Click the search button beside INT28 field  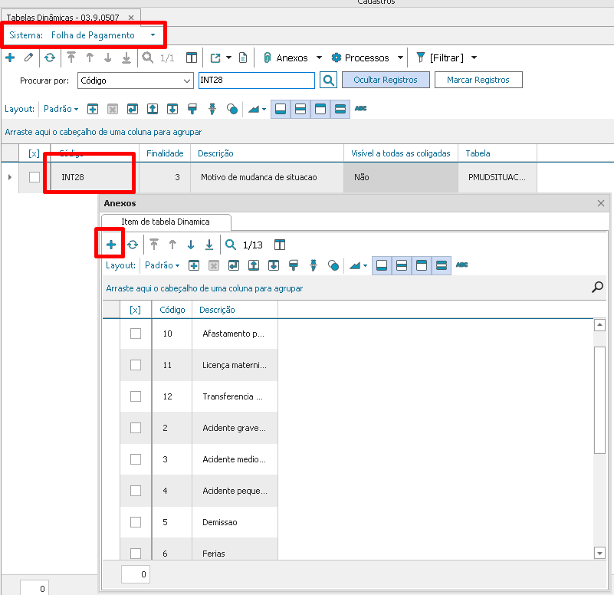[329, 81]
